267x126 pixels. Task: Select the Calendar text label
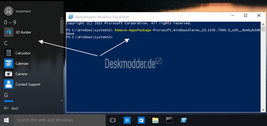coord(22,64)
